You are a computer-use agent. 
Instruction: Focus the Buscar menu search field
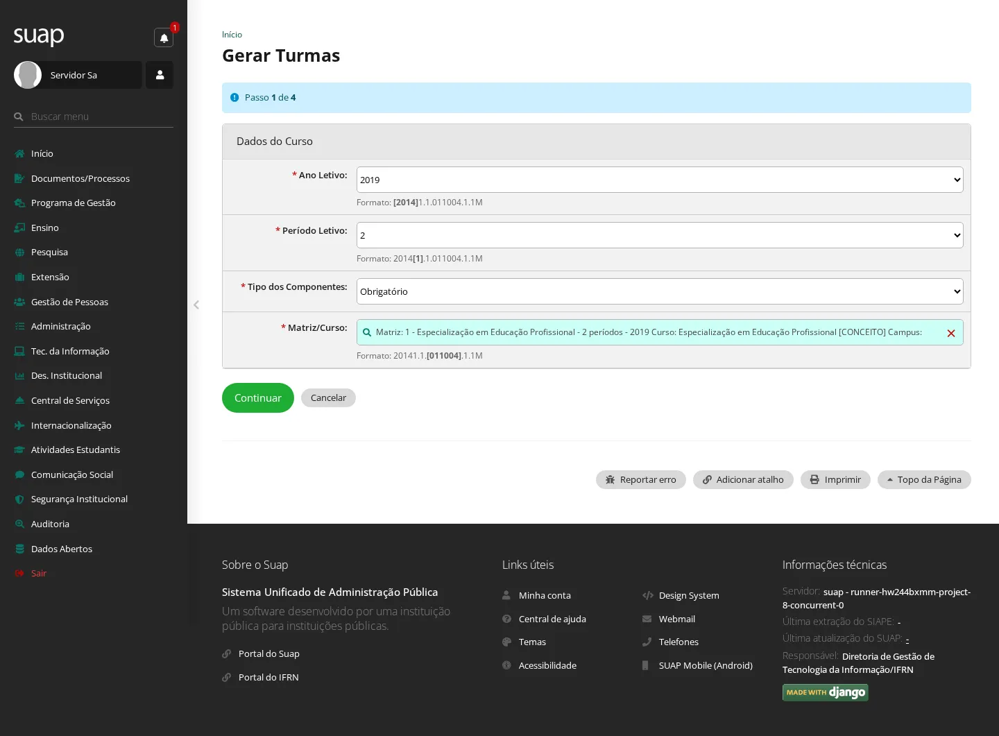(x=94, y=117)
